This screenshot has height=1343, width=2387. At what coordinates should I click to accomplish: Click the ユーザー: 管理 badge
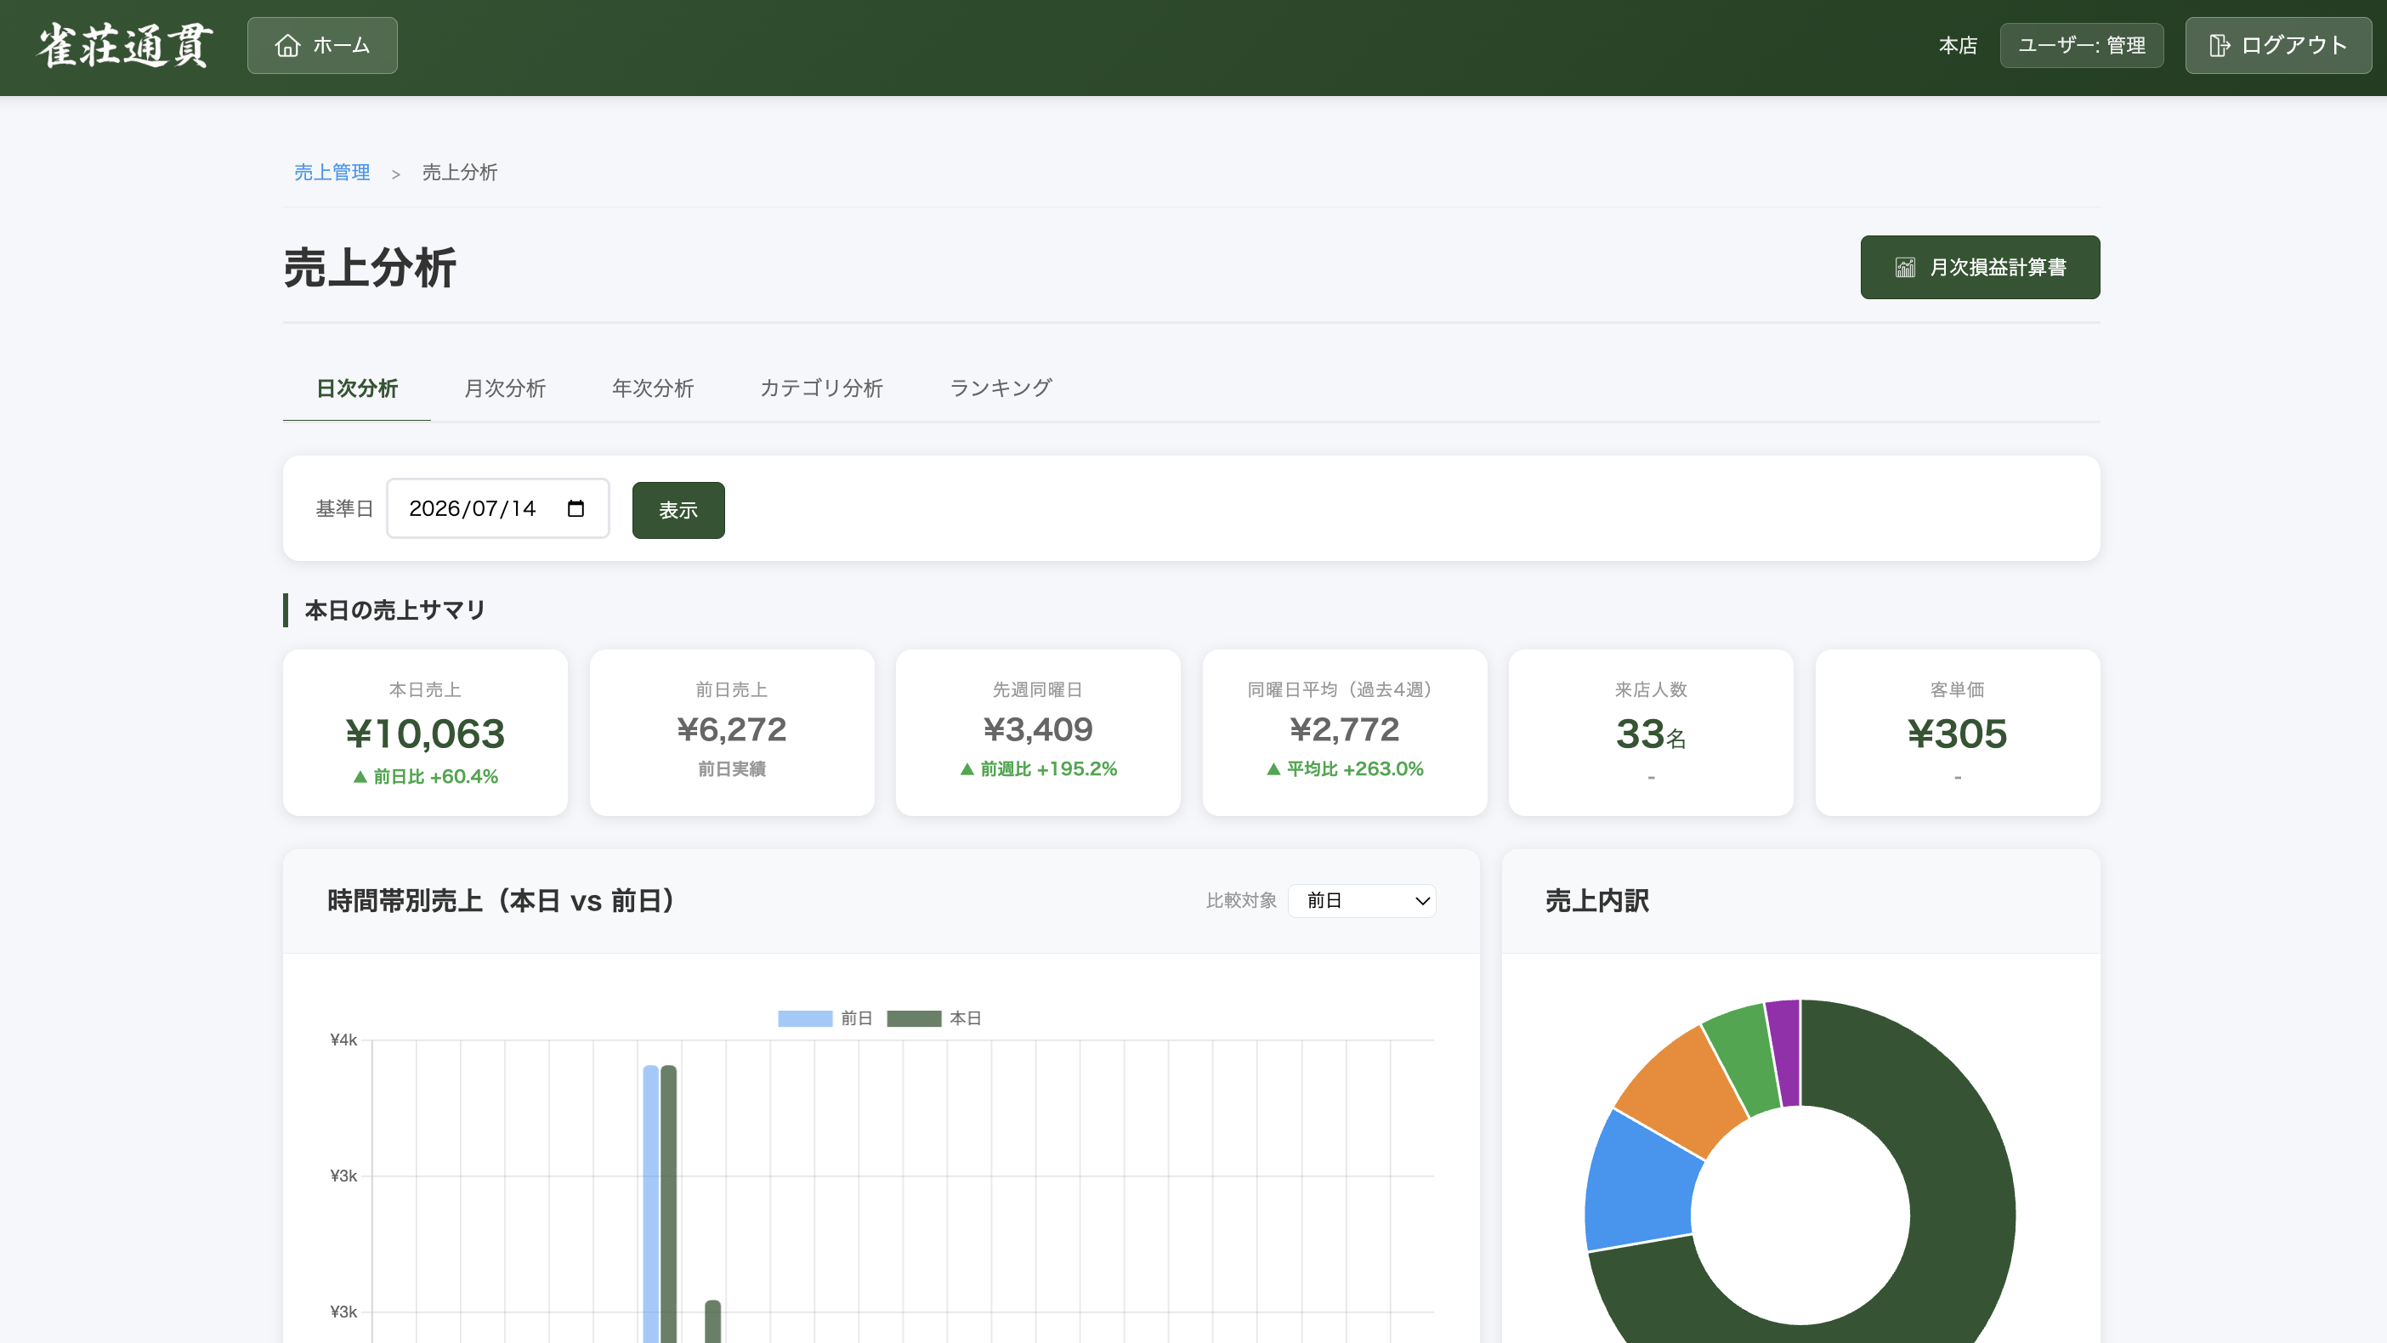[2081, 45]
